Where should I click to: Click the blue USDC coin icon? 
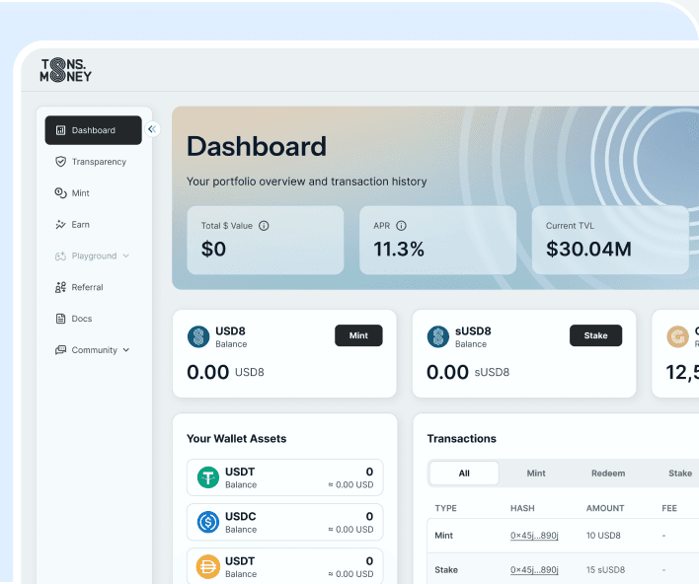208,522
